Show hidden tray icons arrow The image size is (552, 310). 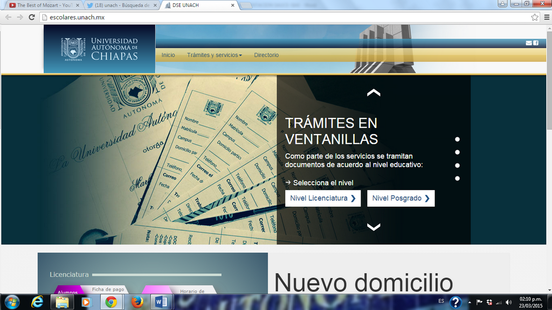(x=470, y=302)
